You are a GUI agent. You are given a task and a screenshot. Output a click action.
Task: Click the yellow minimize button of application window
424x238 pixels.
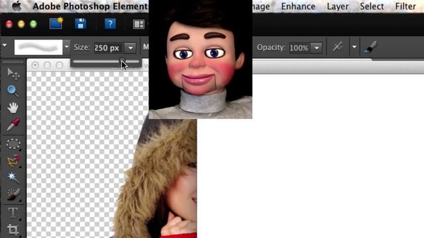[x=21, y=24]
